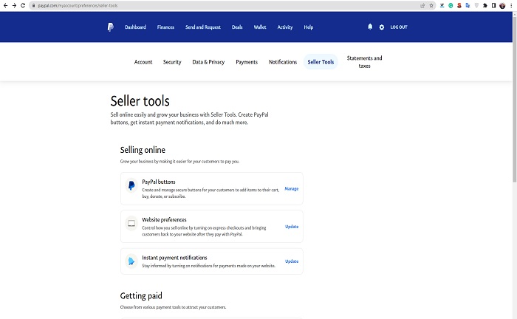
Task: Click Update for Instant payment notifications
Action: tap(292, 261)
